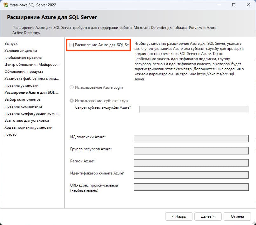Enable the Azure extension for SQL Server checkbox
The height and width of the screenshot is (225, 256).
(x=71, y=45)
